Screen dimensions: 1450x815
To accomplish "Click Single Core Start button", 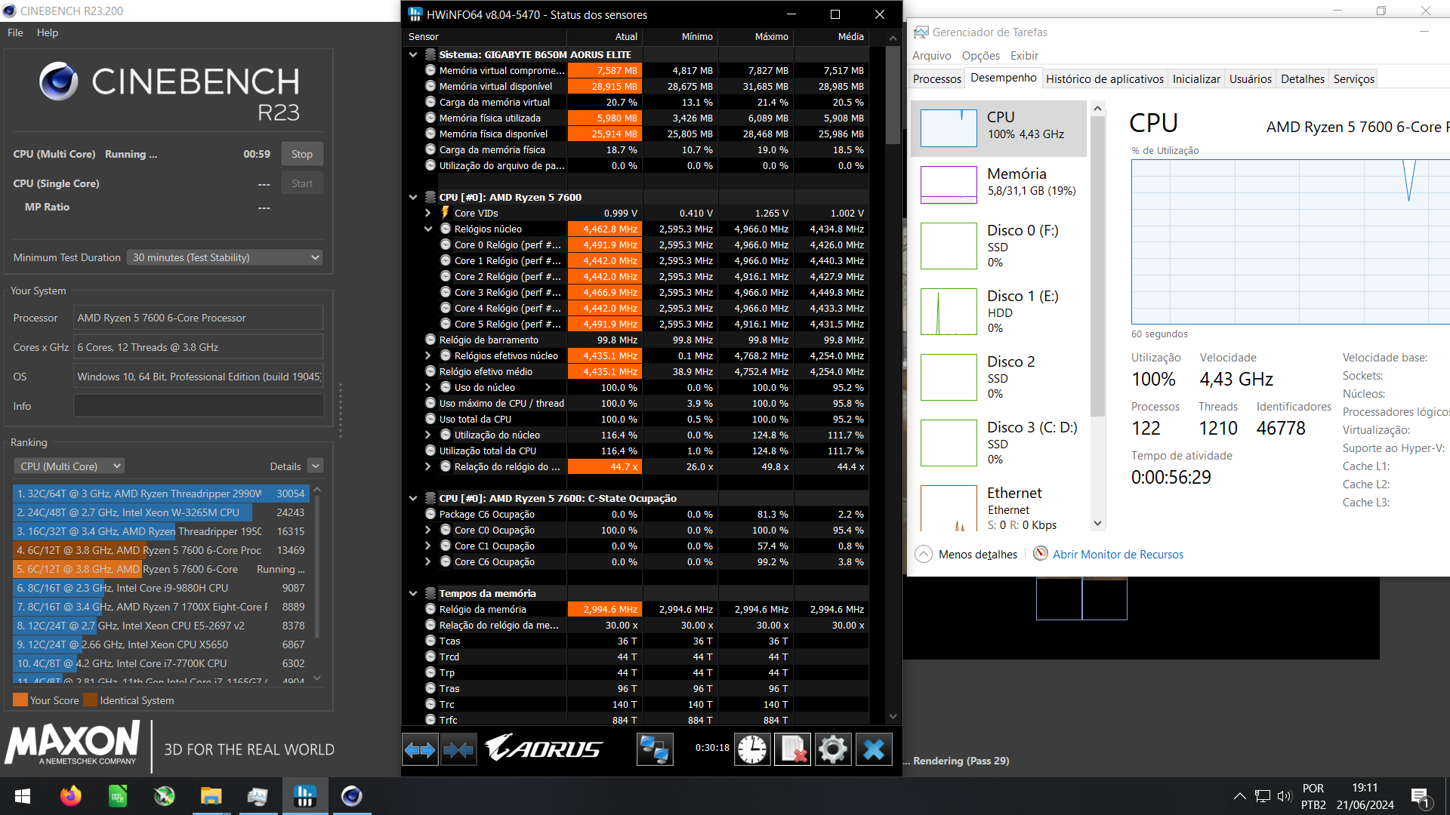I will point(302,183).
